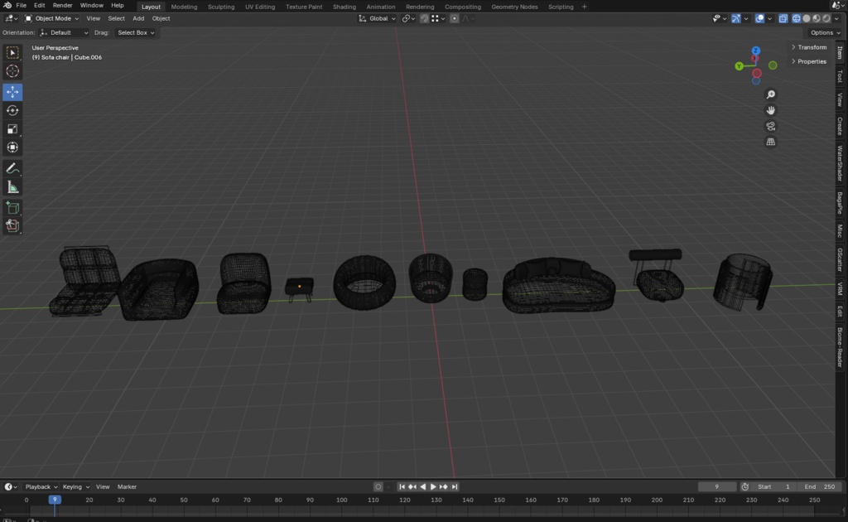Play the animation forward
The height and width of the screenshot is (522, 848).
tap(433, 487)
